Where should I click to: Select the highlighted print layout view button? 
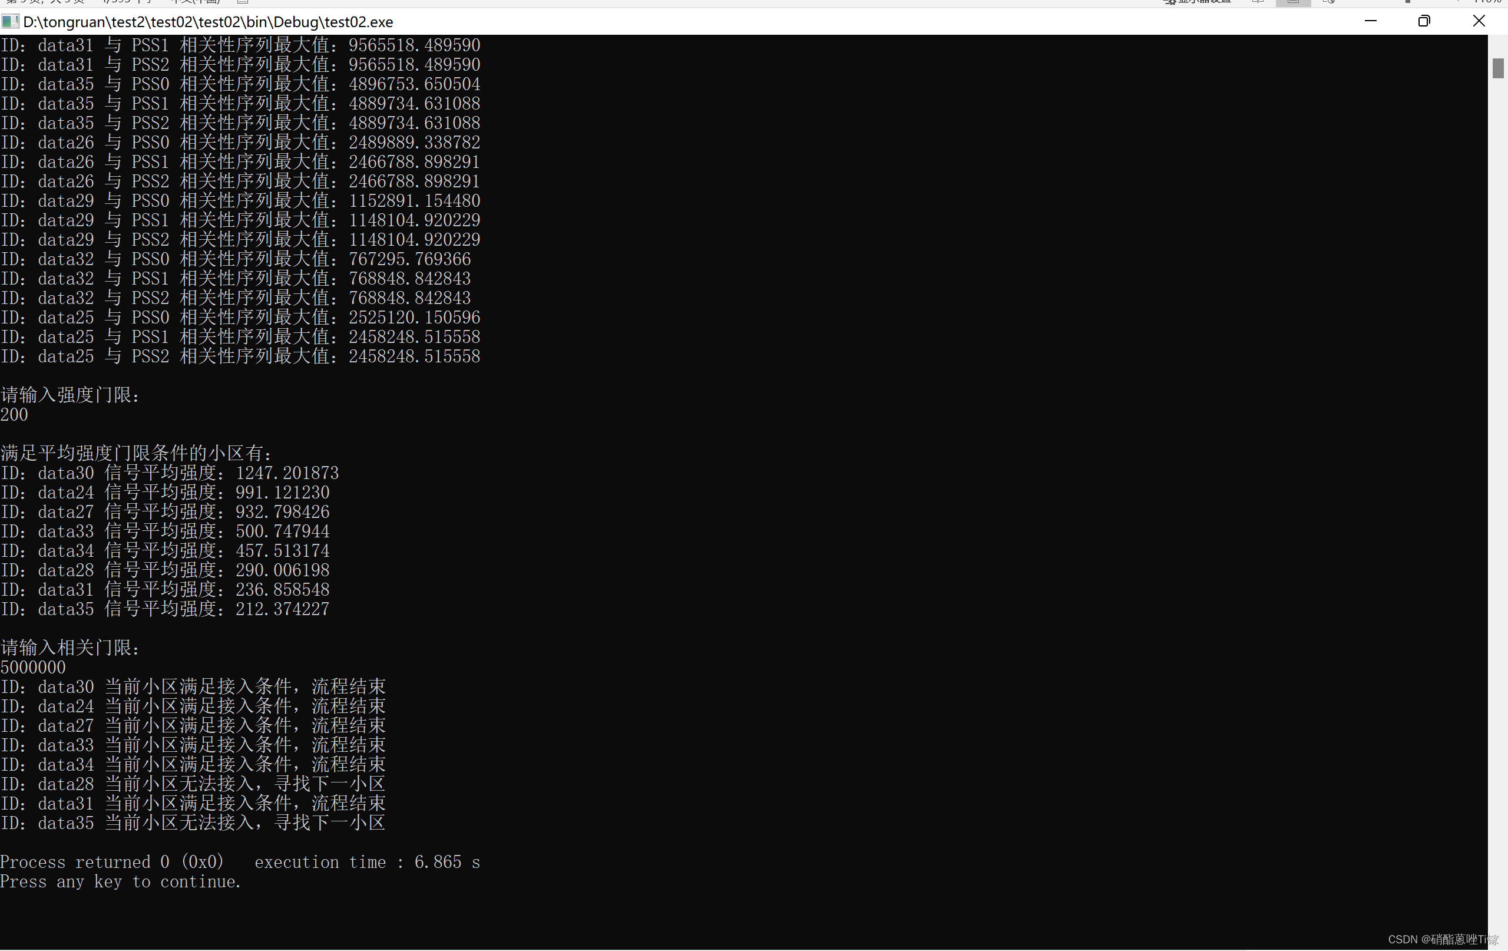(x=1293, y=2)
